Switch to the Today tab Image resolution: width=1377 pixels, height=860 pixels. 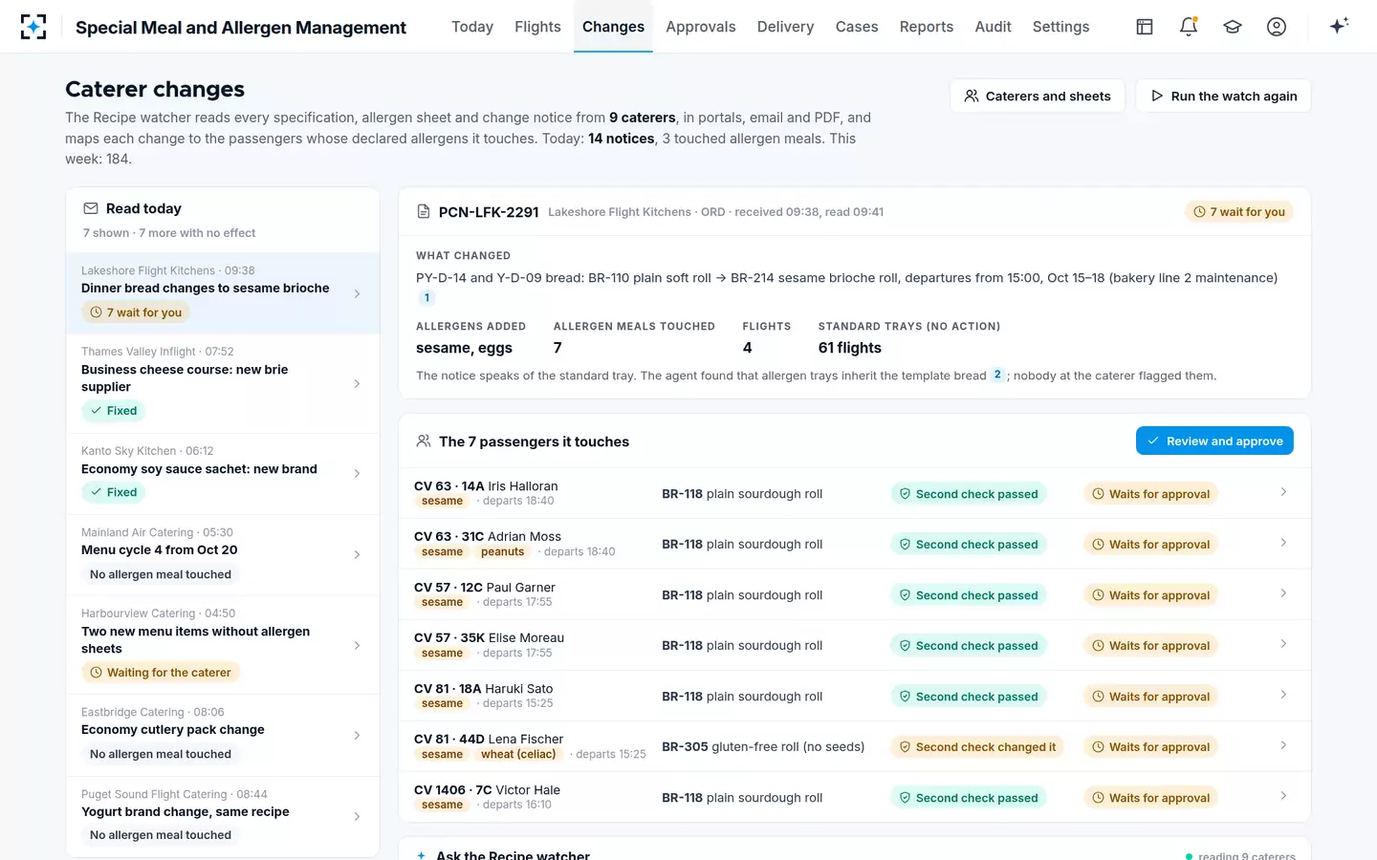coord(472,27)
